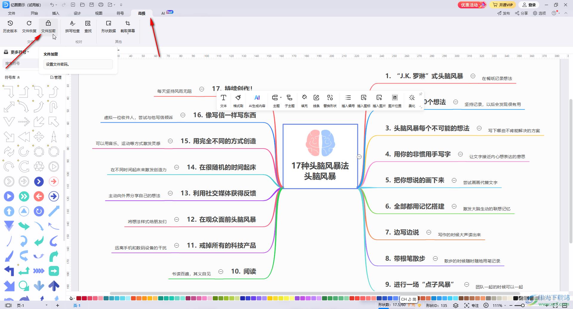
Task: Click the layers icon in status bar
Action: click(456, 305)
